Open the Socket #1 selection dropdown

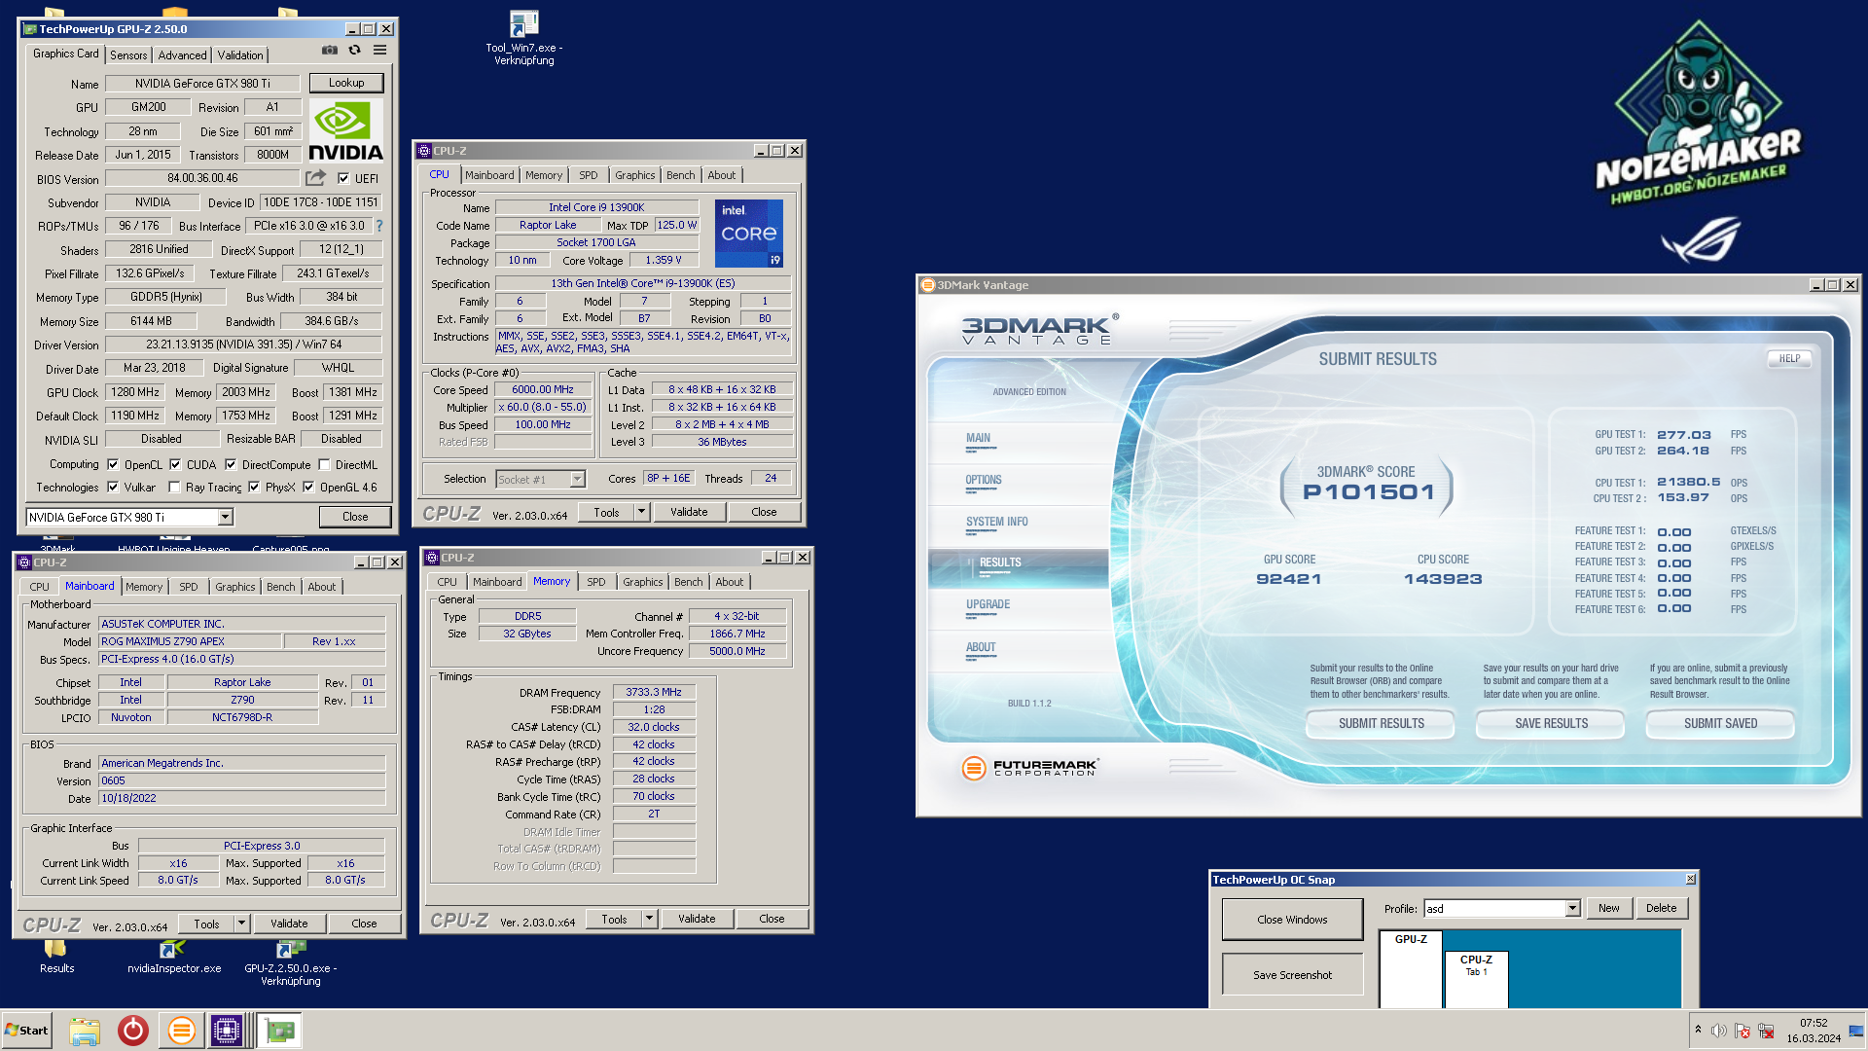coord(577,479)
